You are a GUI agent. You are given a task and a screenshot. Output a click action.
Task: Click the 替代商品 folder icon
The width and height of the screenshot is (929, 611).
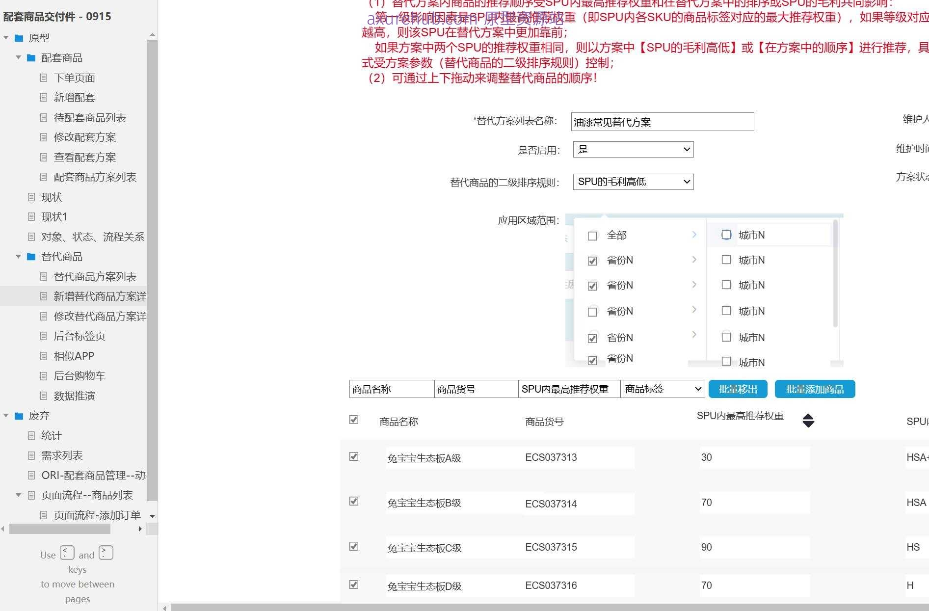(31, 257)
